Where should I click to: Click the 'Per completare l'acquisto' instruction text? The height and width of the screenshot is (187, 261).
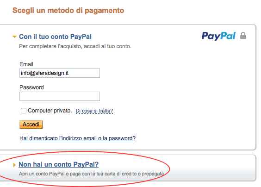click(75, 46)
